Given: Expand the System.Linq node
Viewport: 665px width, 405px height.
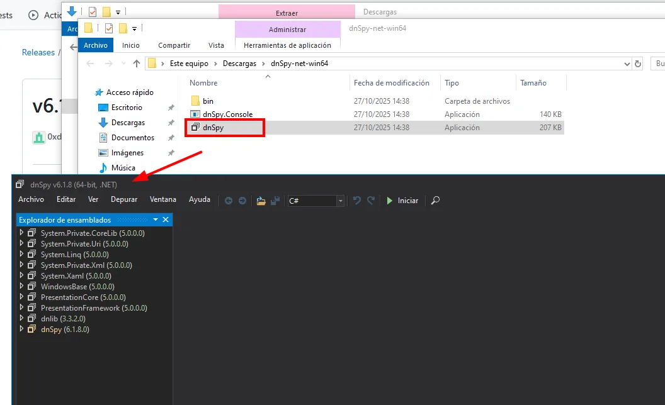Looking at the screenshot, I should point(21,254).
